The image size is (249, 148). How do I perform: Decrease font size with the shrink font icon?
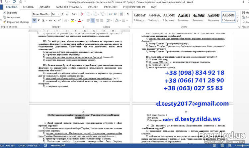[x=67, y=14]
